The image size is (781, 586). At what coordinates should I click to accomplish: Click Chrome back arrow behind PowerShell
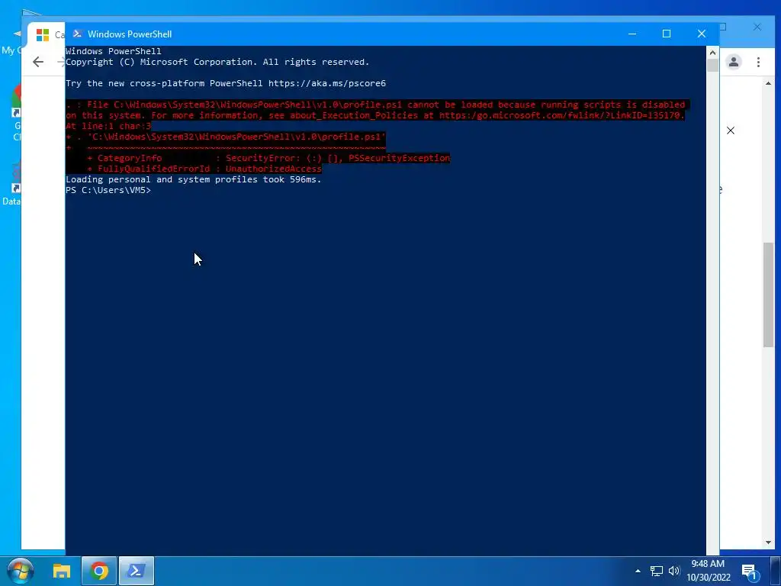coord(38,62)
